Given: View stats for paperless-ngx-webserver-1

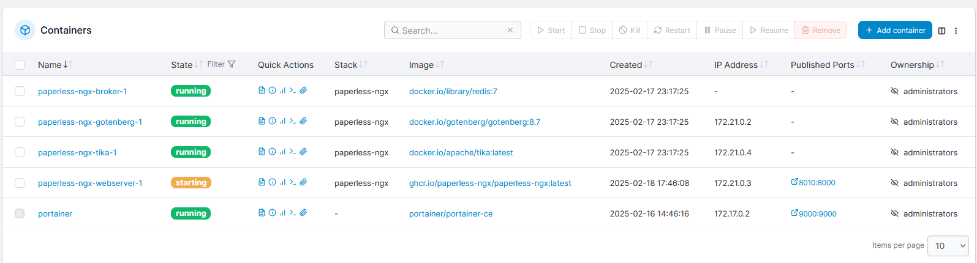Looking at the screenshot, I should 282,182.
